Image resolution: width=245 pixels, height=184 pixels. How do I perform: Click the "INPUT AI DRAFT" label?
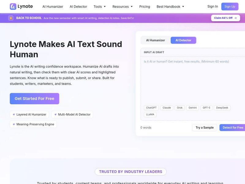click(154, 52)
